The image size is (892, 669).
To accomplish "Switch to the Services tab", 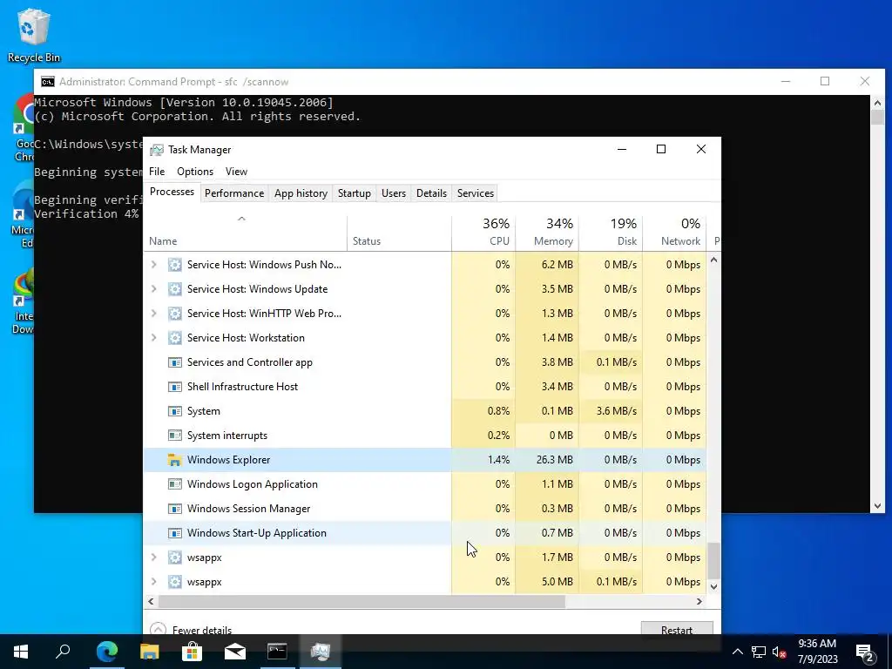I will click(x=476, y=193).
